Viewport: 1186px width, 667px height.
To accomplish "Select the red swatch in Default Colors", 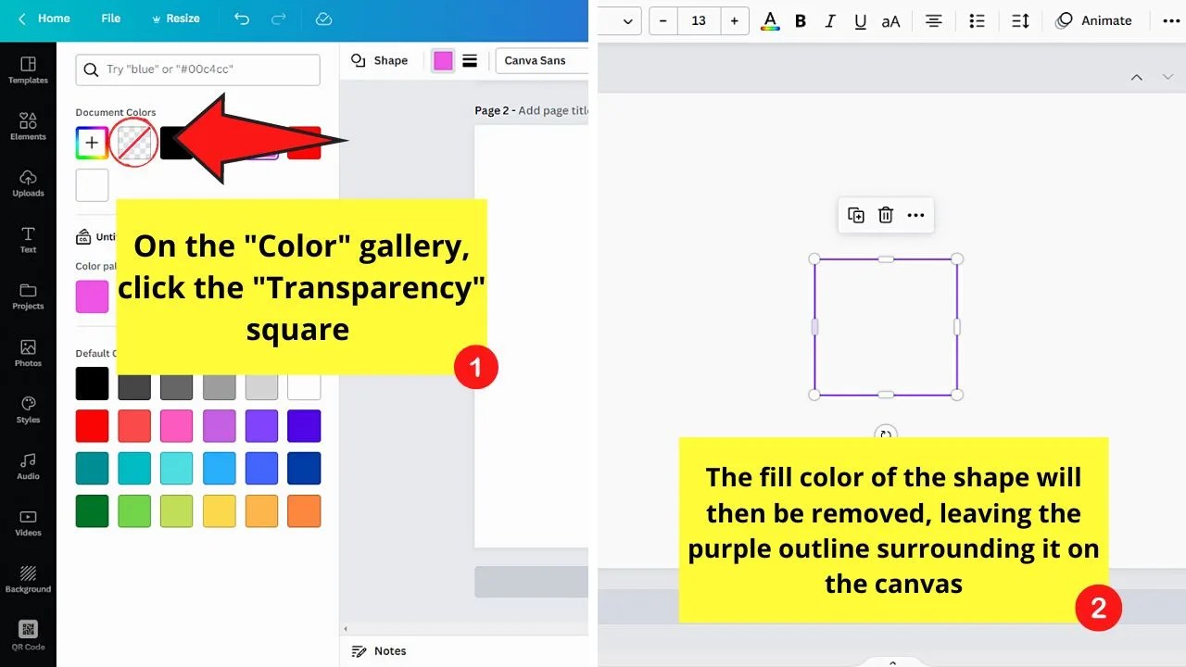I will pos(92,425).
